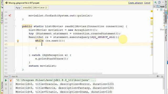The image size is (168, 94).
Task: Expand more Database toolbar actions chevron
Action: tap(163, 2)
